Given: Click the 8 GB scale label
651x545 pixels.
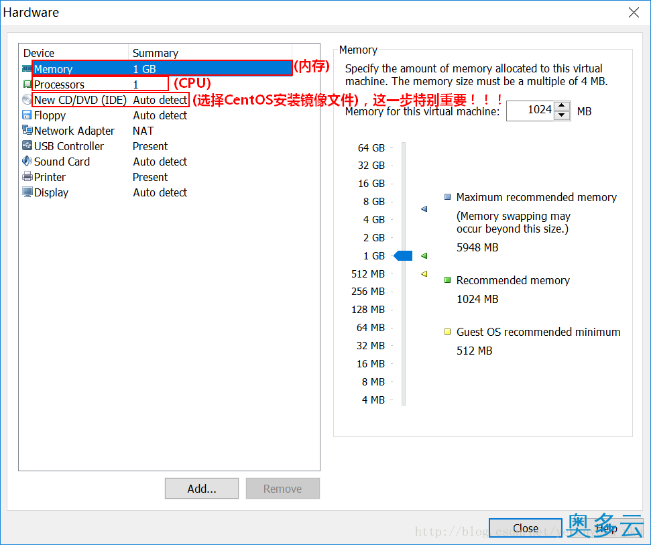Looking at the screenshot, I should click(374, 201).
